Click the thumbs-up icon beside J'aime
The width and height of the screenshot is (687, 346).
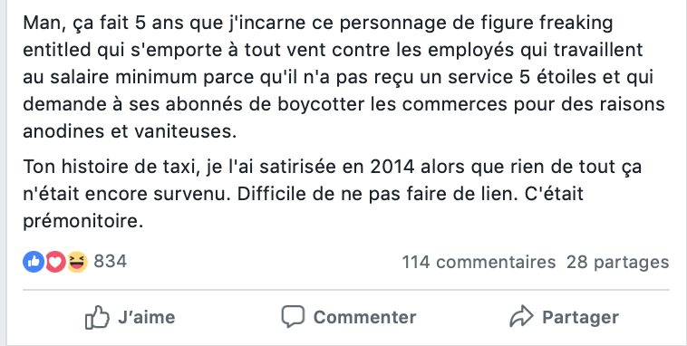[97, 317]
